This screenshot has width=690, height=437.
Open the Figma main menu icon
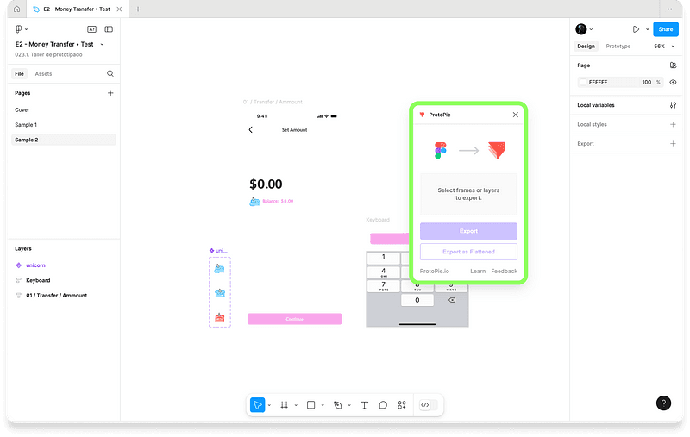18,29
